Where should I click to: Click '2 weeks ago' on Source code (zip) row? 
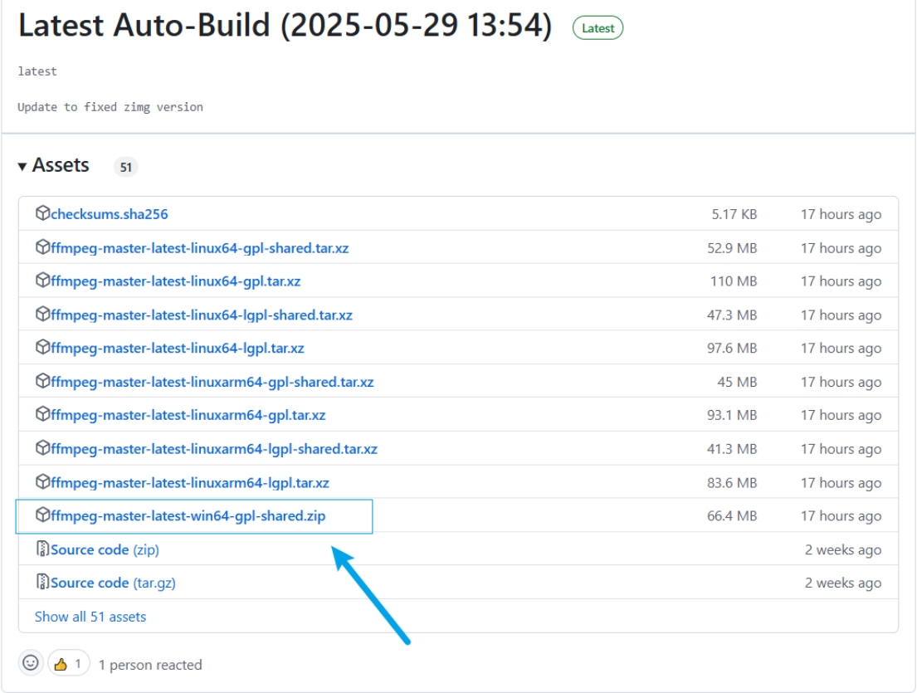843,550
